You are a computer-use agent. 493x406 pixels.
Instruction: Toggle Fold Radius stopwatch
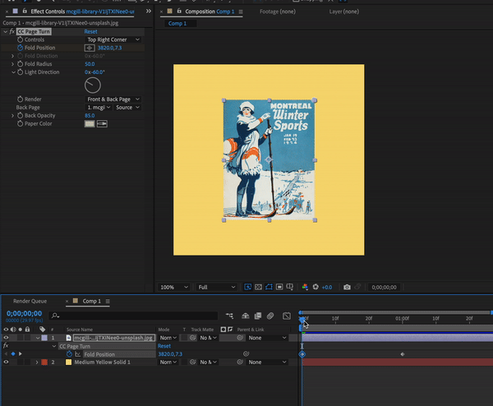click(20, 64)
